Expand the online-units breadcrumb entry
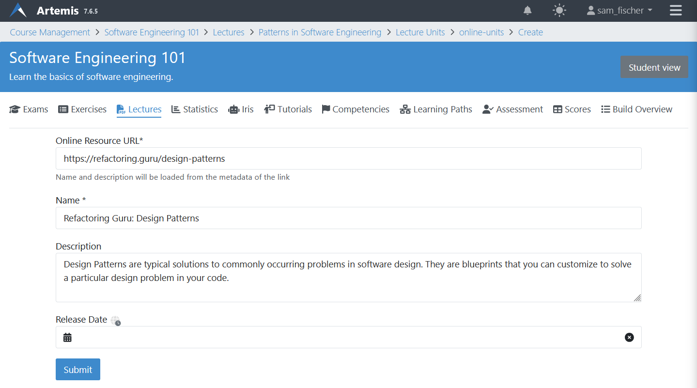 pos(481,32)
